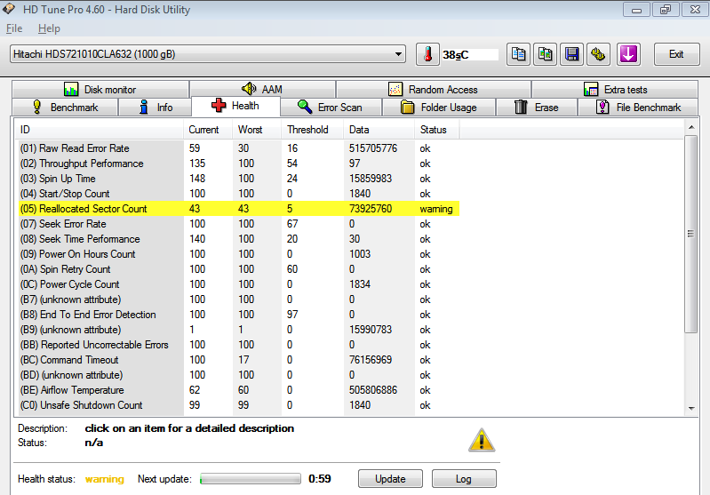Click the 515705776 data value
The height and width of the screenshot is (495, 710).
pos(373,148)
